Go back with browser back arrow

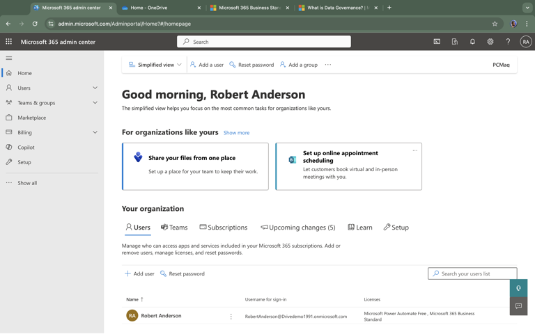8,24
